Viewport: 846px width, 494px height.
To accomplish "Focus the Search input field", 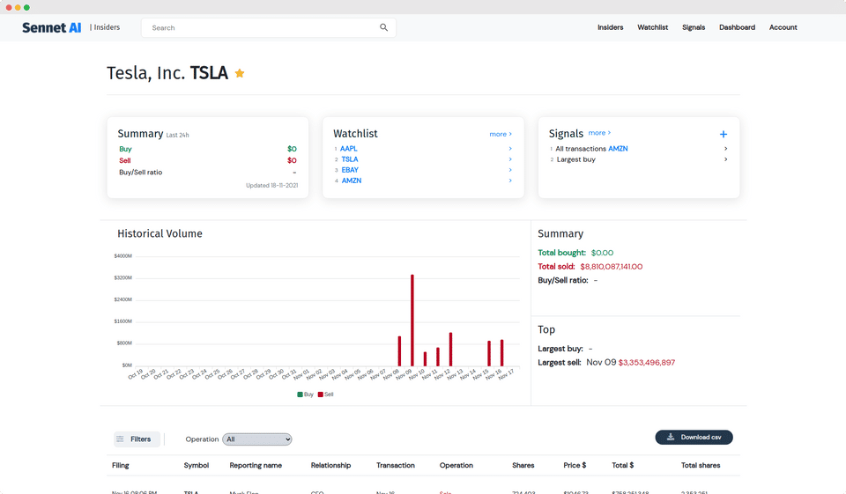I will [269, 27].
